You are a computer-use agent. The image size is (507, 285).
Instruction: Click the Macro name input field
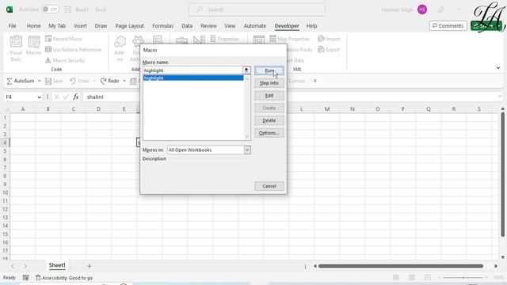[193, 70]
